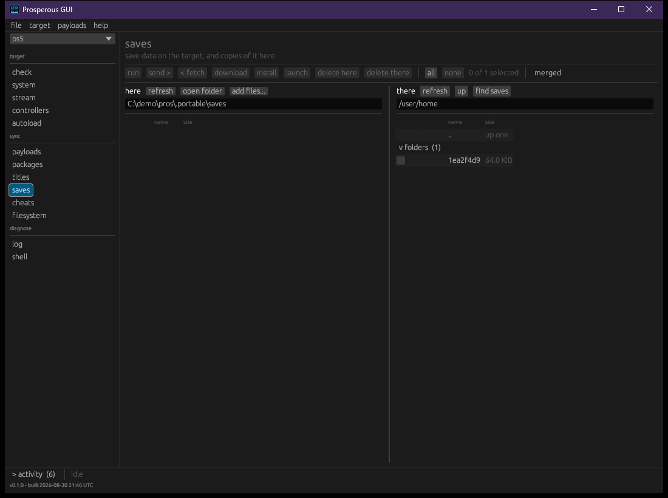The image size is (668, 498).
Task: Click the Prosperous GUI app icon in title bar
Action: click(15, 9)
